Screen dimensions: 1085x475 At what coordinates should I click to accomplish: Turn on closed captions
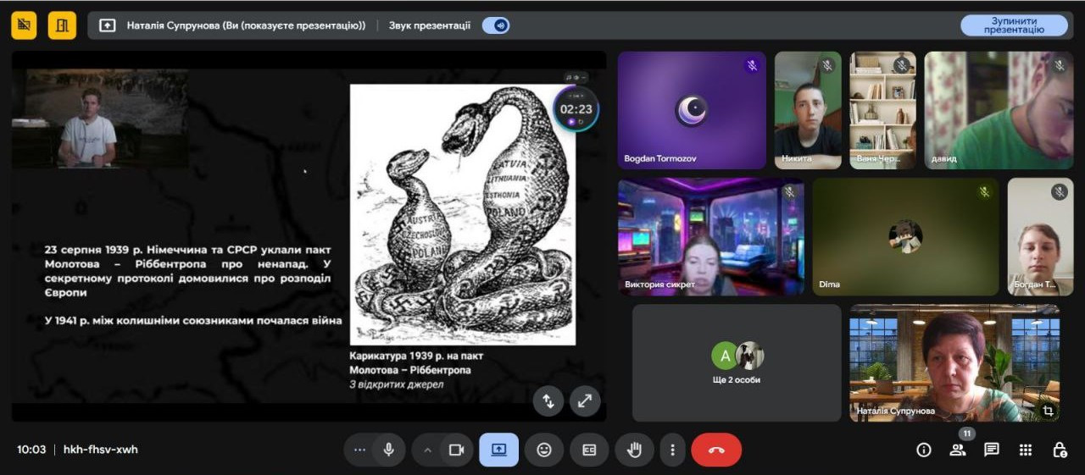(x=589, y=450)
